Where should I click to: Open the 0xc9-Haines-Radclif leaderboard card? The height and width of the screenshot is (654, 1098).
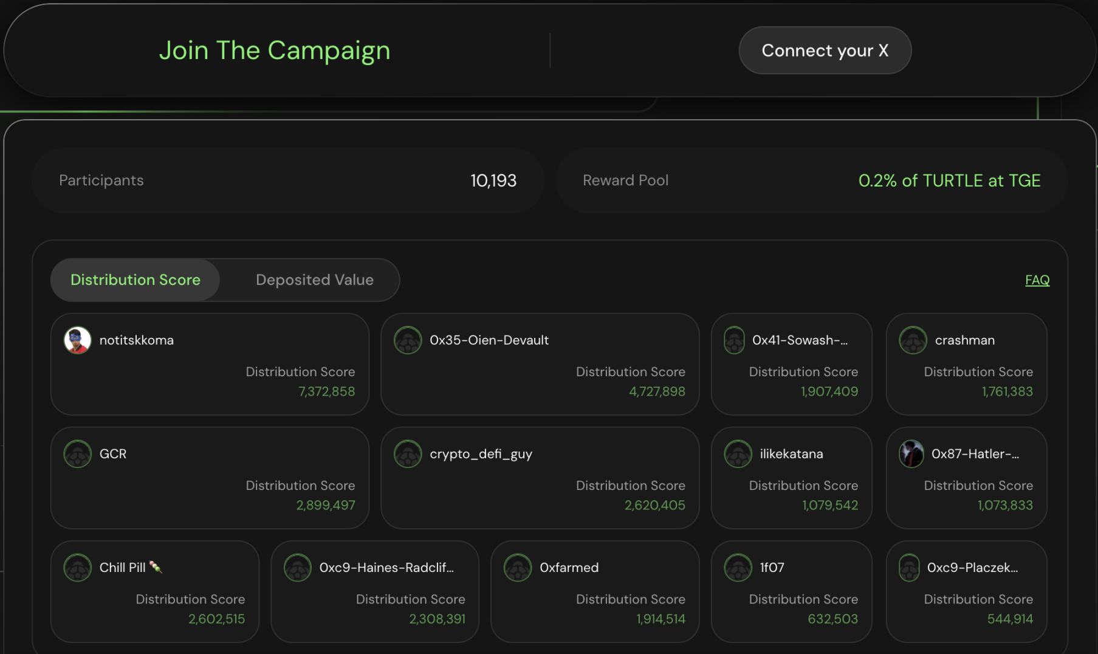[x=374, y=591]
